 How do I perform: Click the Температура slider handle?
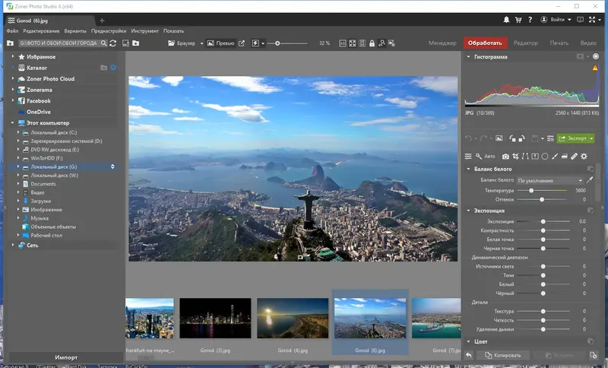530,190
